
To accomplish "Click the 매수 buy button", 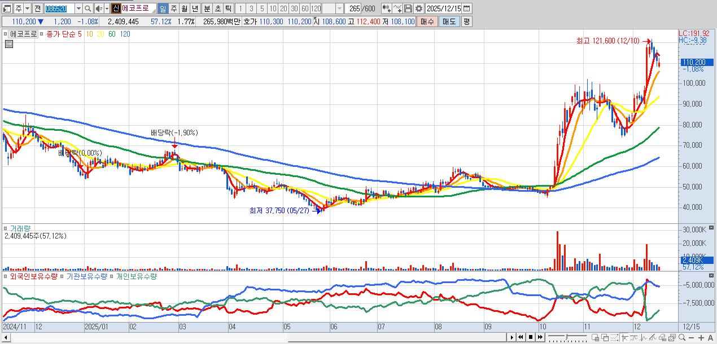I will [427, 21].
